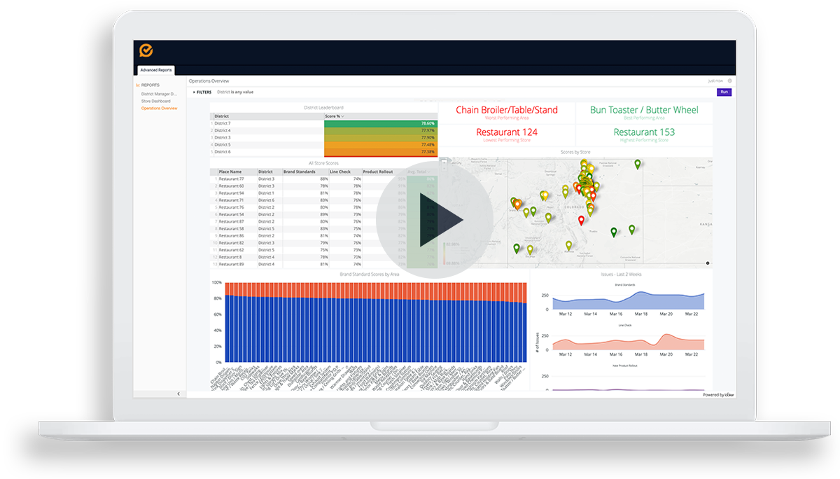Open the Store Dashboard report
840x479 pixels.
156,102
